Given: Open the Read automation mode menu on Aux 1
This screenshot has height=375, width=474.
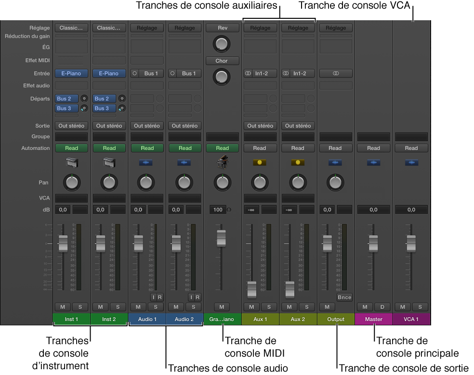Looking at the screenshot, I should pyautogui.click(x=260, y=148).
